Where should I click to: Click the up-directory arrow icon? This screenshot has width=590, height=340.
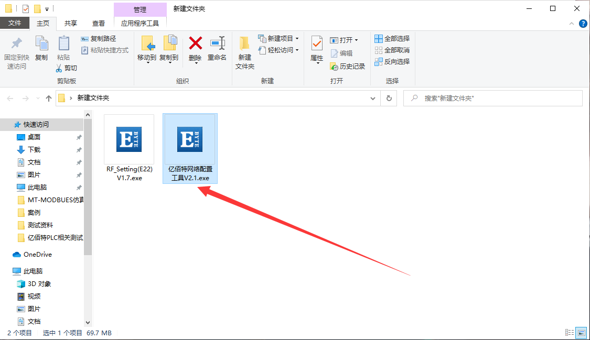pyautogui.click(x=49, y=98)
